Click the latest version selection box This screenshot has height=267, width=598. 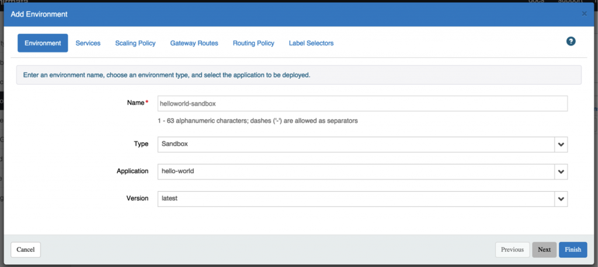[356, 199]
